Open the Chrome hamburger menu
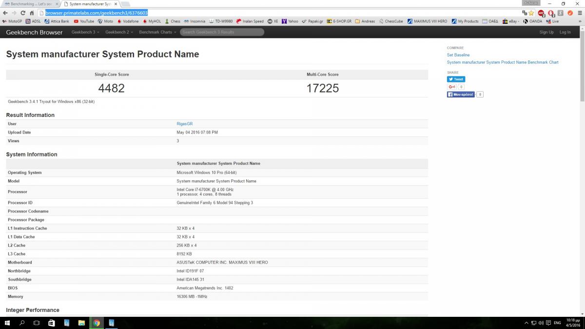 click(x=579, y=13)
